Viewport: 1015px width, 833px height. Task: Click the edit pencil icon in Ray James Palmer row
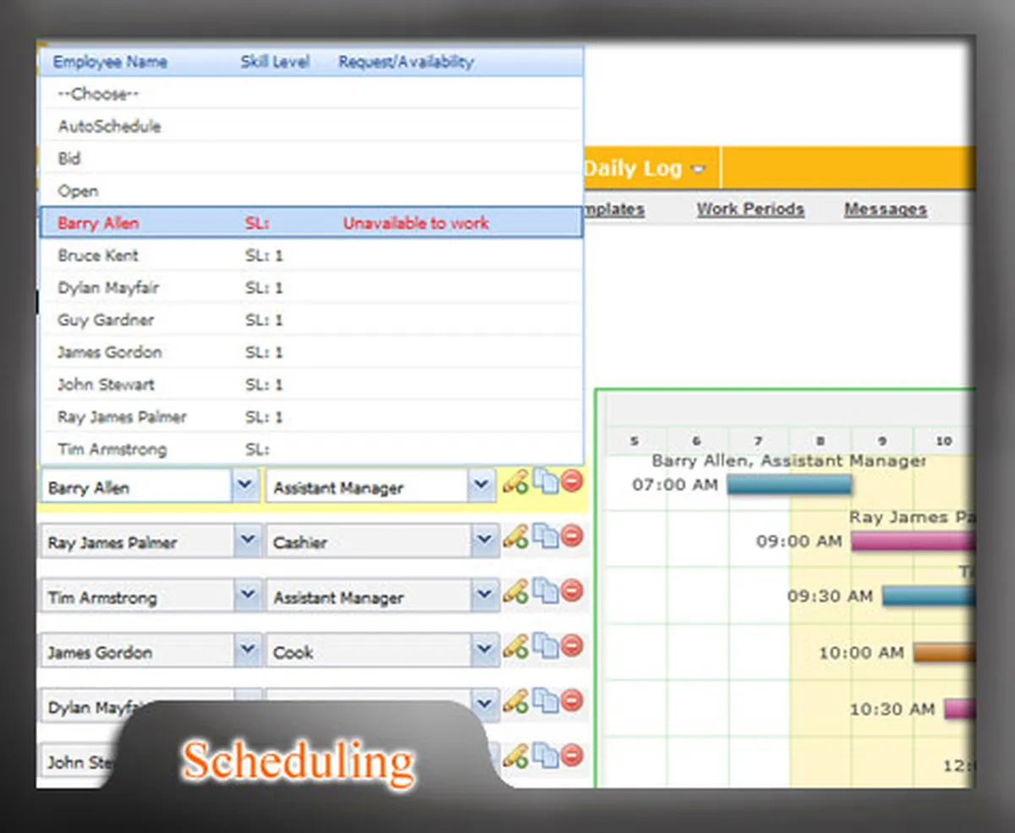[515, 536]
